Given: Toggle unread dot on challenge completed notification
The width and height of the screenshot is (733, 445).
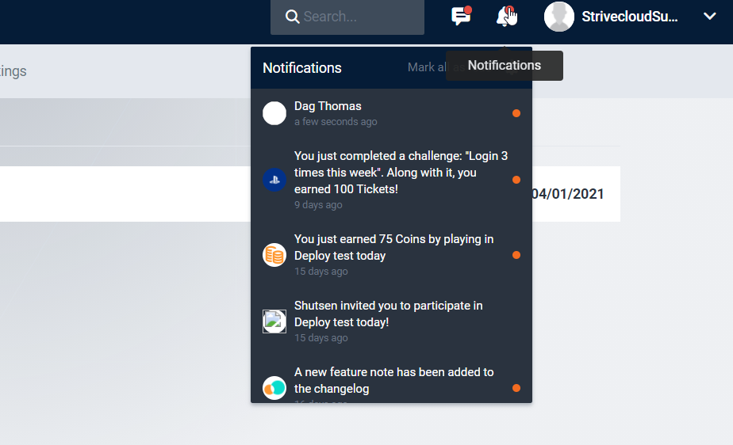Looking at the screenshot, I should tap(516, 180).
